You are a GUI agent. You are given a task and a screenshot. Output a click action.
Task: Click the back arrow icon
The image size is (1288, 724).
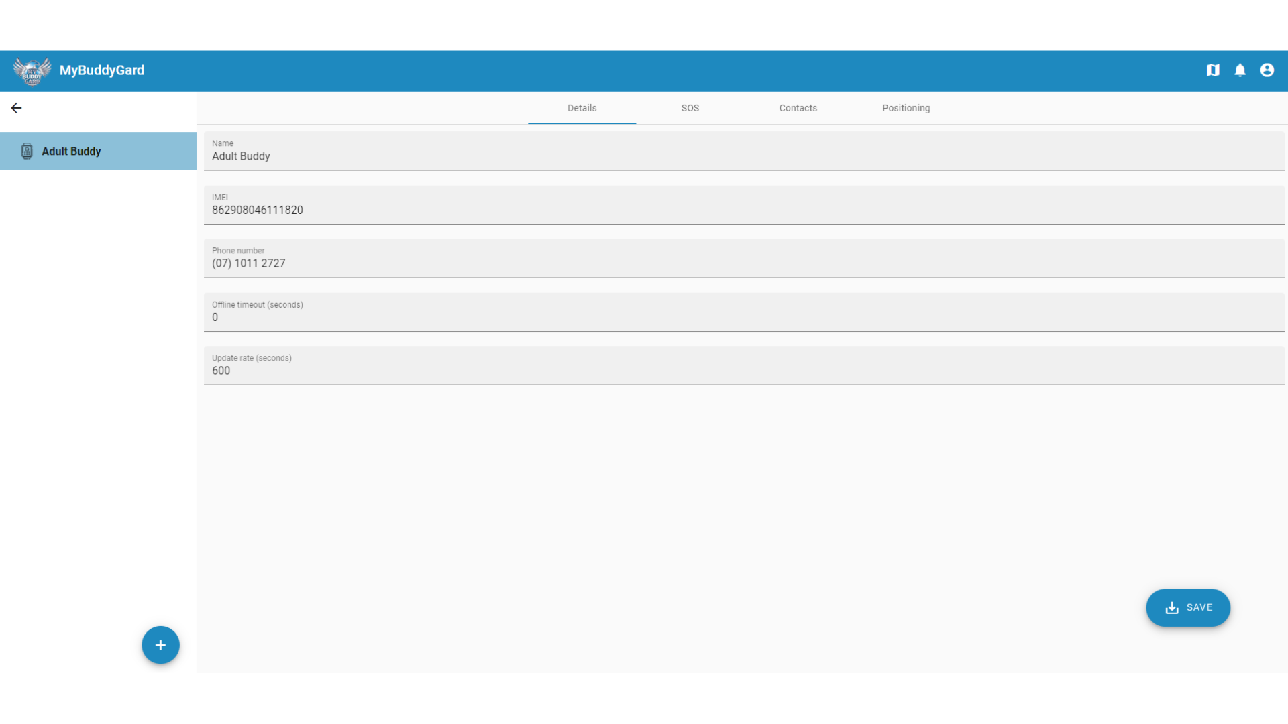click(x=17, y=108)
